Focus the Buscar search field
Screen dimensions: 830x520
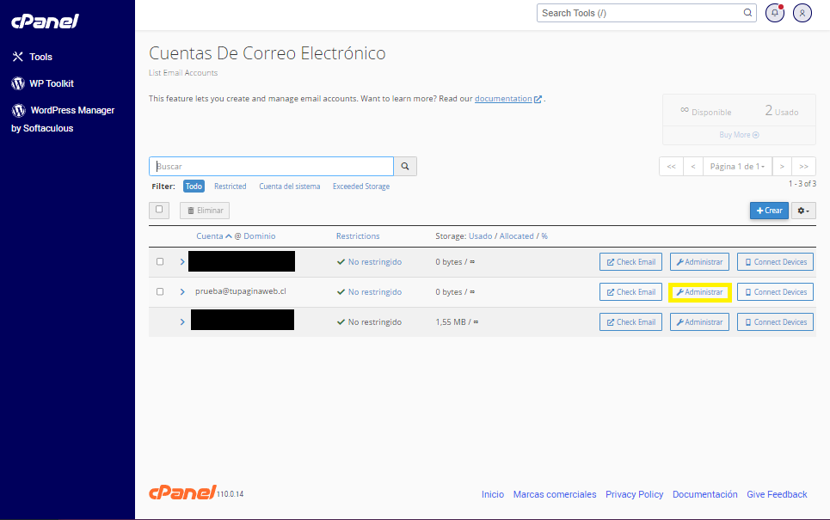click(271, 166)
